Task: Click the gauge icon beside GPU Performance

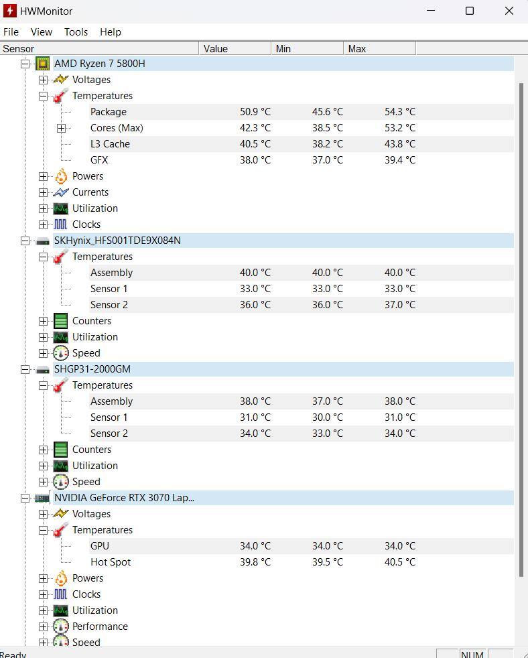Action: click(61, 627)
